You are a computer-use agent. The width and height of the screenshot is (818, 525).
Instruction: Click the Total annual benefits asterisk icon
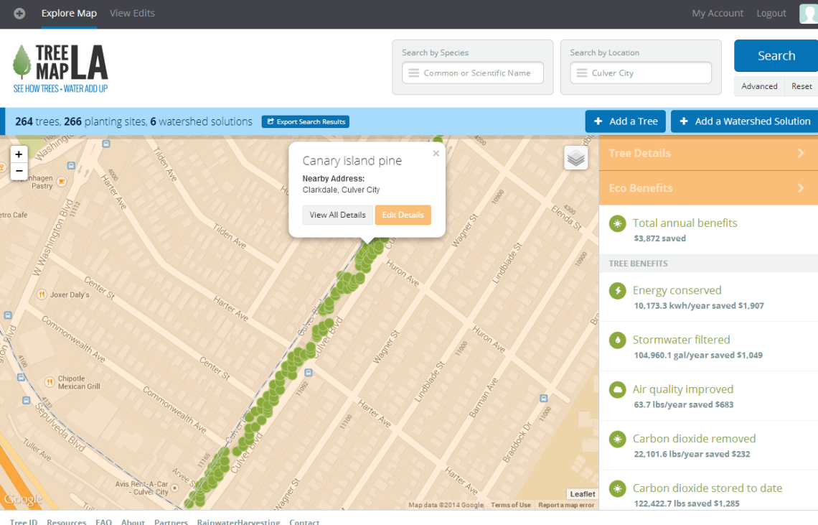point(617,224)
